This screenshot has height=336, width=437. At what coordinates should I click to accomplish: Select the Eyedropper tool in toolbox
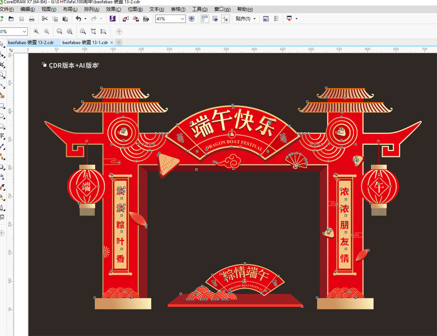(x=2, y=187)
